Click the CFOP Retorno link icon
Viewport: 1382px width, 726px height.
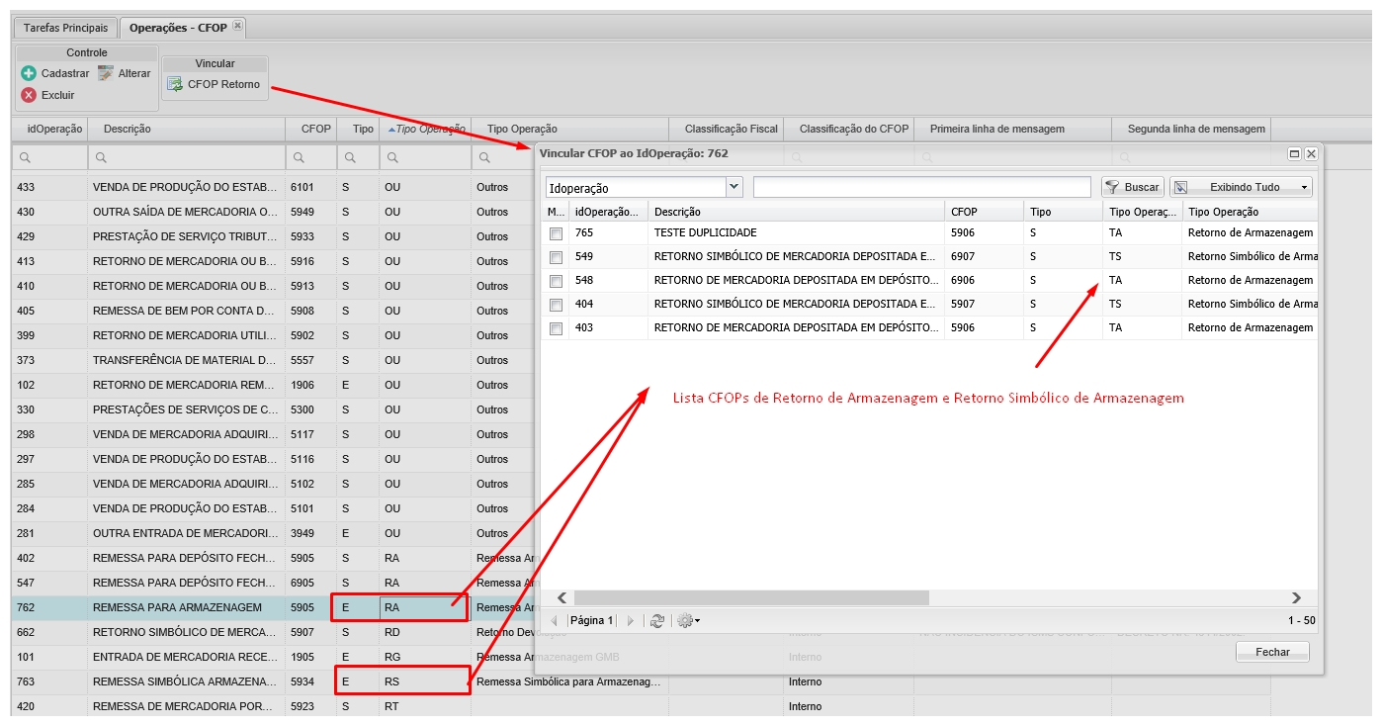(175, 85)
